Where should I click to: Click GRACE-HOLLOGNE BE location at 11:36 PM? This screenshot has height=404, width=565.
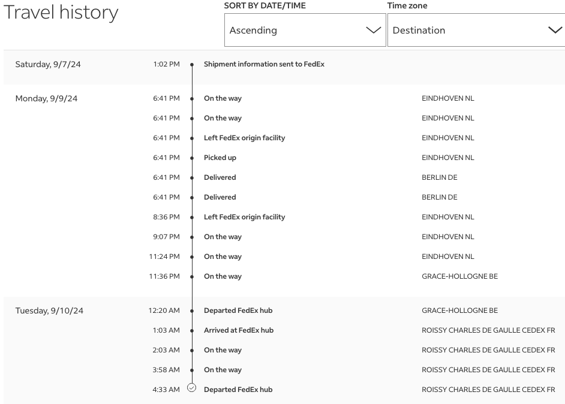[459, 276]
